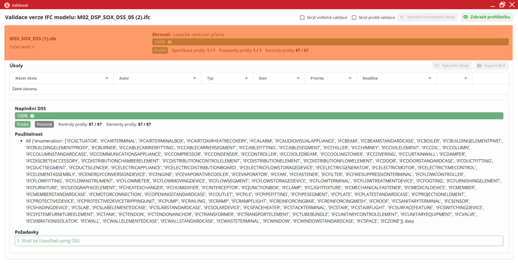Click the checklist icon in Vytvořit hromadné úkoly

pos(403,17)
